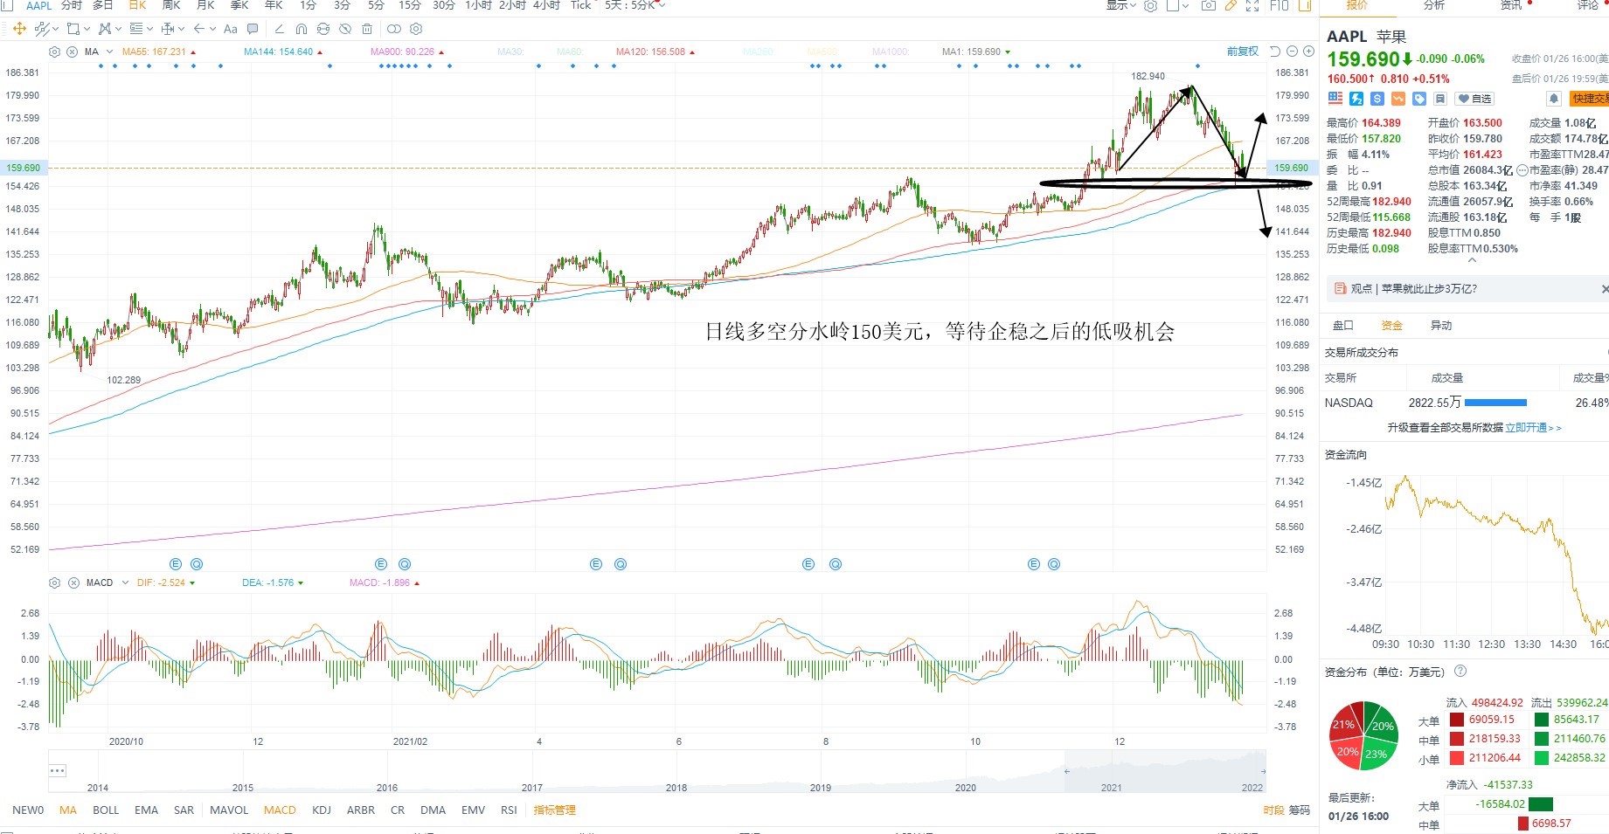The image size is (1609, 834).
Task: Switch to 周K weekly chart
Action: coord(171,5)
